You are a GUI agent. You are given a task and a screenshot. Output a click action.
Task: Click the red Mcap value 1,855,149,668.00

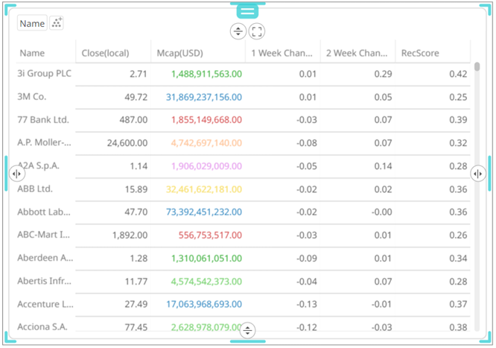(x=206, y=120)
